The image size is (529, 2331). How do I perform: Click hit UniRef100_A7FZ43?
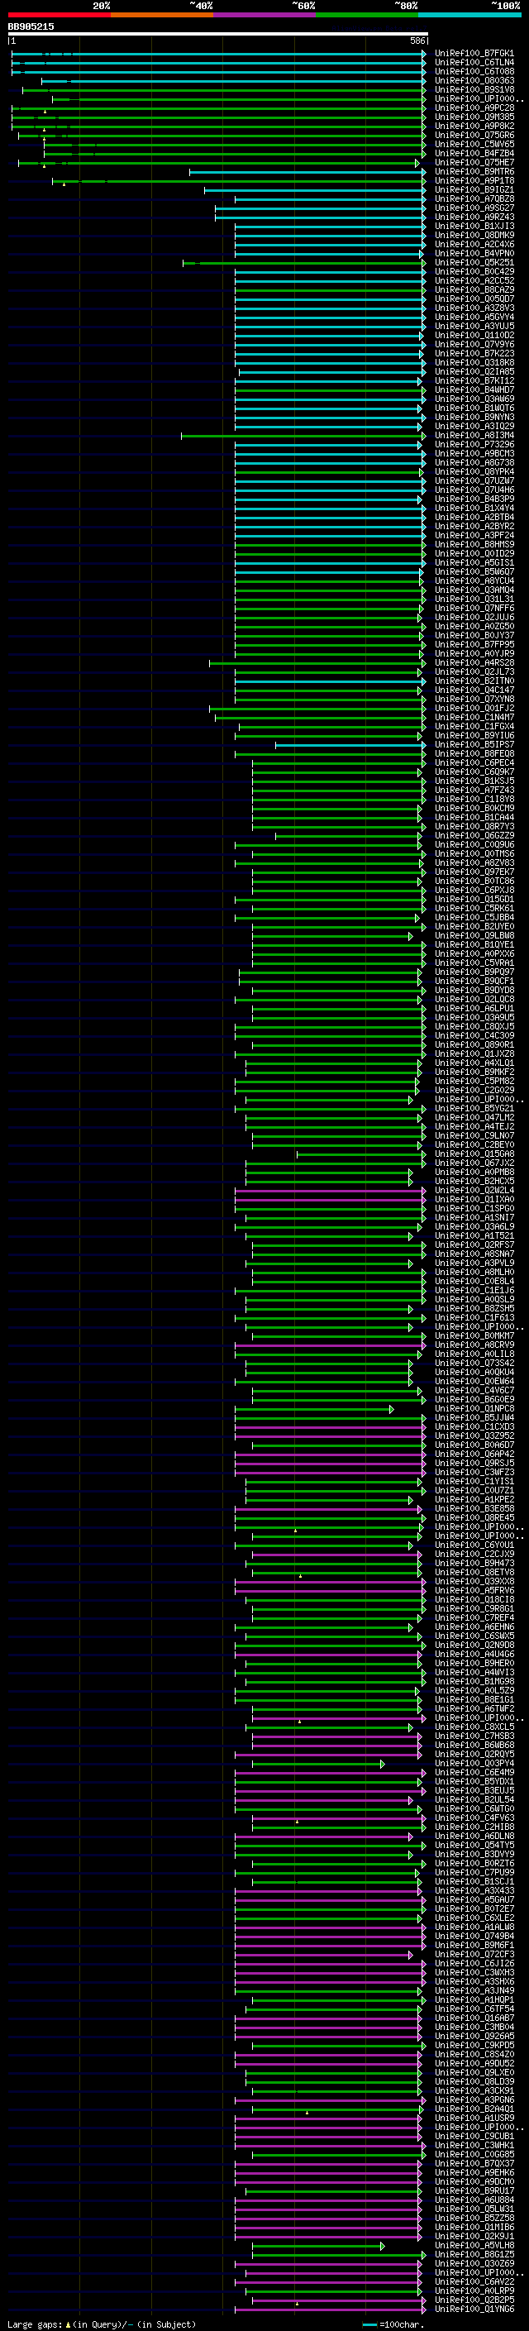[474, 790]
